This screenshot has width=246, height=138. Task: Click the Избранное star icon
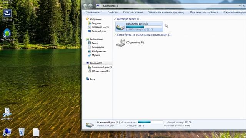coord(87,19)
